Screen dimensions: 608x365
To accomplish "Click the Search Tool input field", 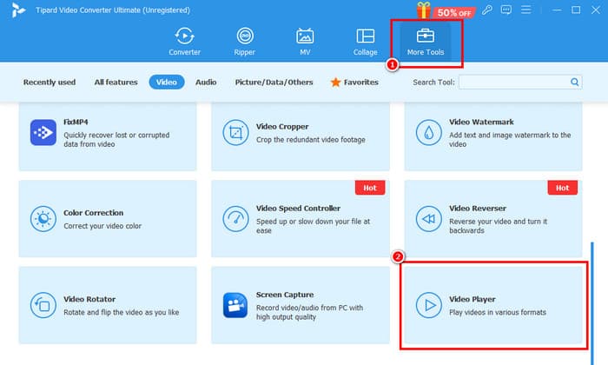I will 512,83.
